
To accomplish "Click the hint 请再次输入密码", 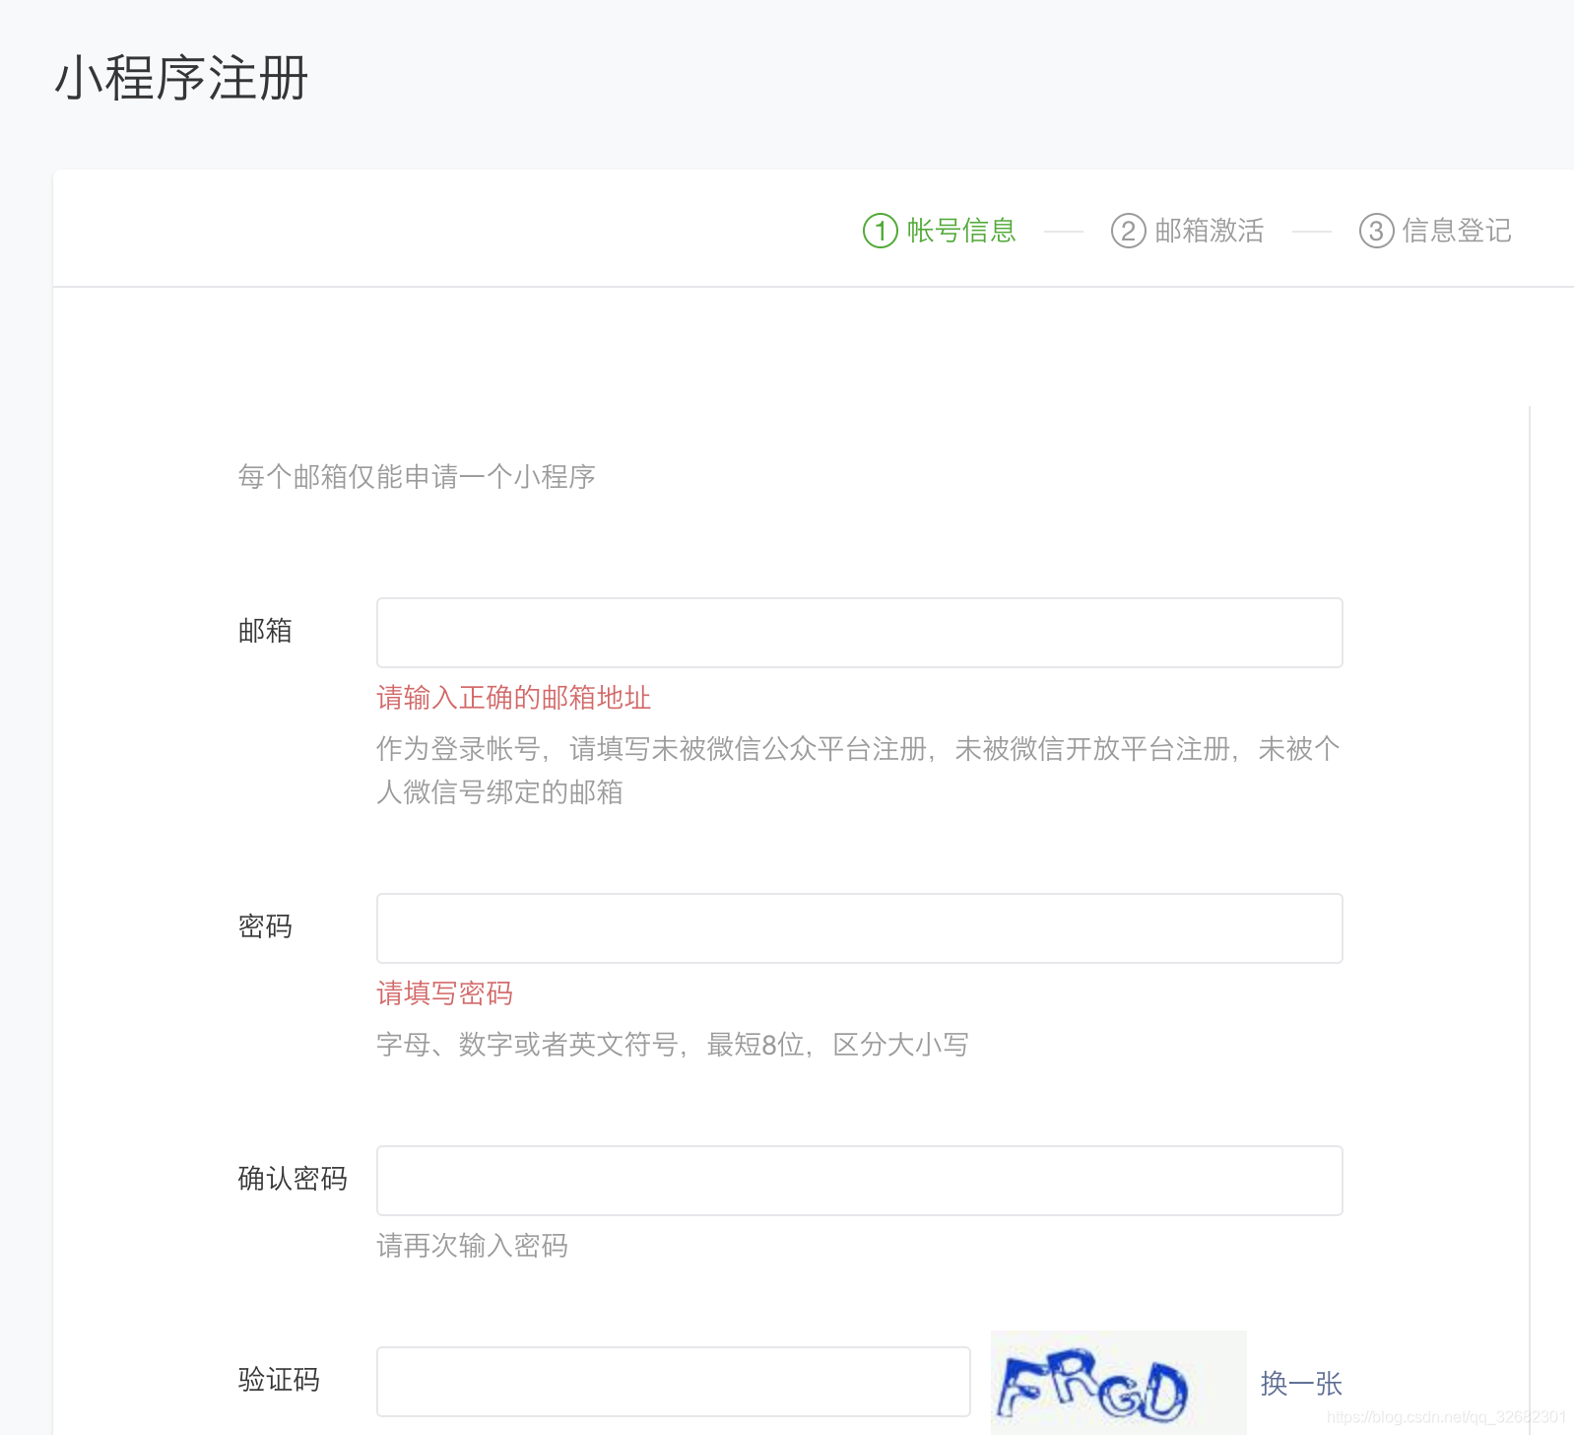I will coord(472,1246).
